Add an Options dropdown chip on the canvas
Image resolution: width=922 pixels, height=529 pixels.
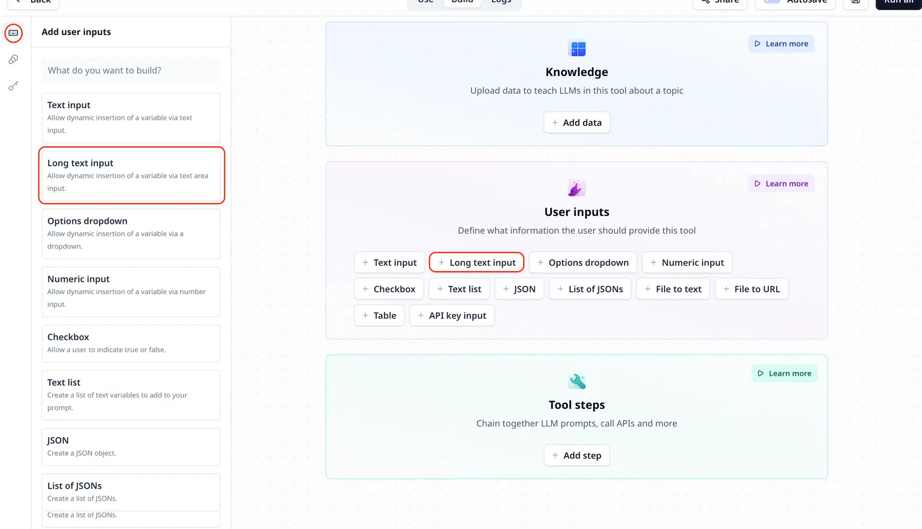click(583, 262)
